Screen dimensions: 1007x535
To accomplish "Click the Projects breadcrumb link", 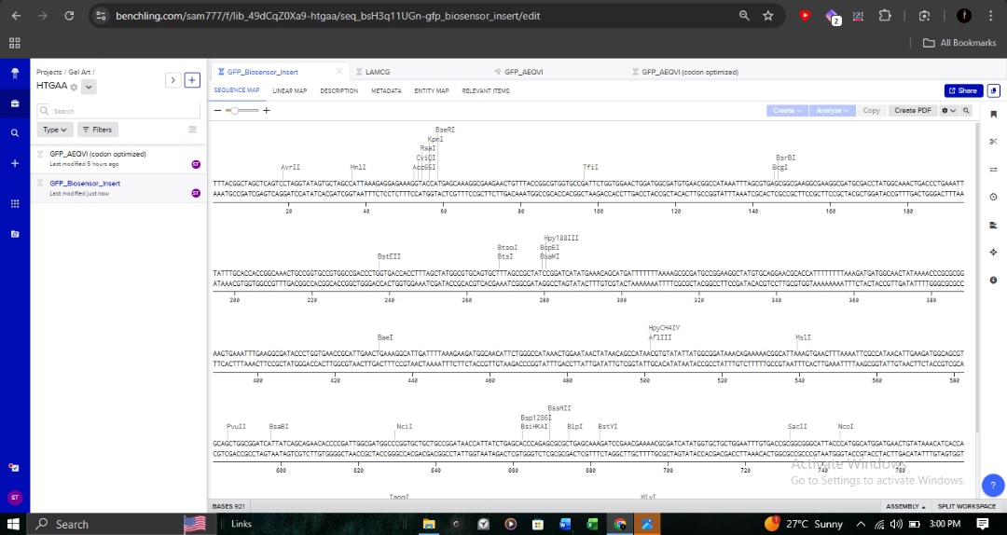I will [x=48, y=72].
